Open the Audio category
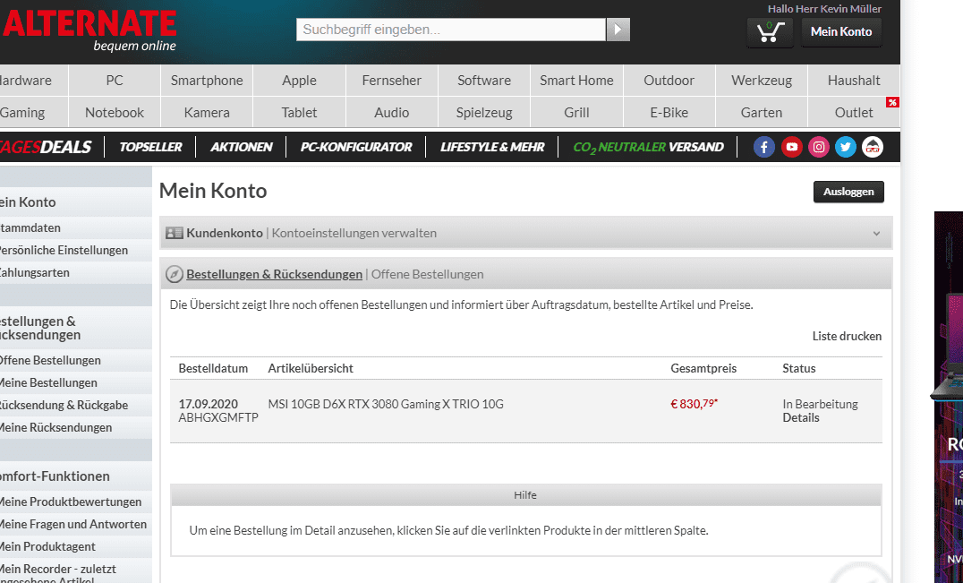This screenshot has width=963, height=583. tap(392, 113)
